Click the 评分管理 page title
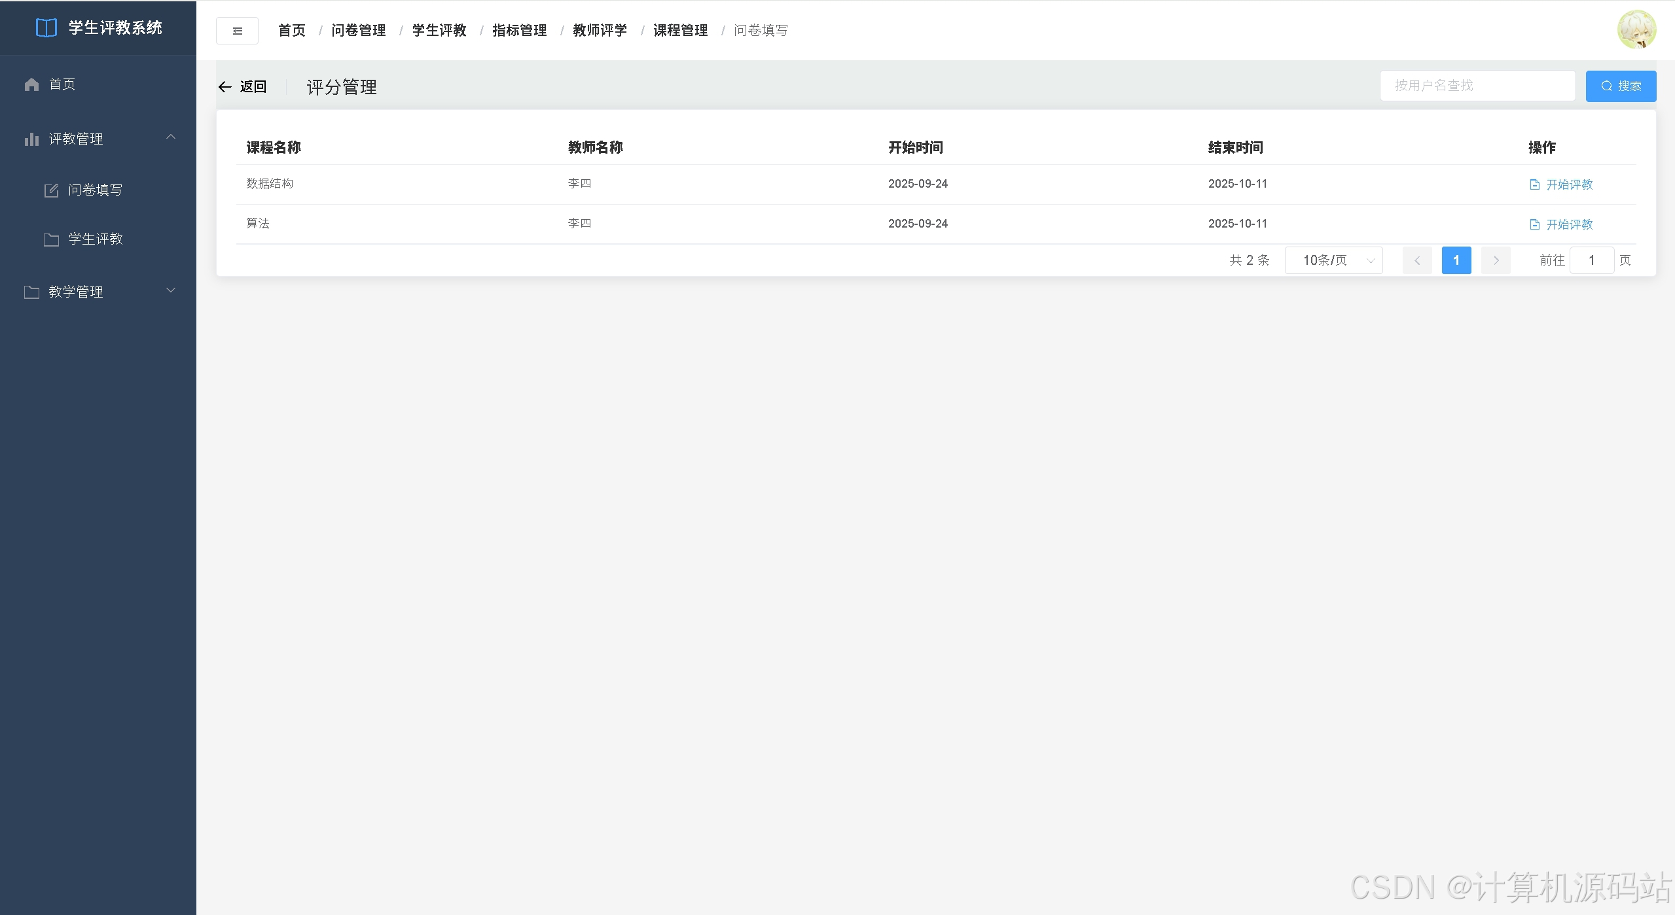Viewport: 1675px width, 915px height. 342,87
